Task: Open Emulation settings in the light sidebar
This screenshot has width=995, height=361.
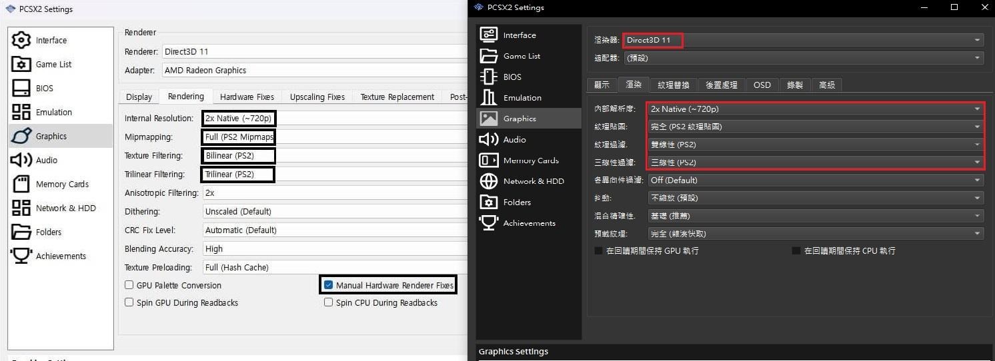Action: tap(53, 113)
